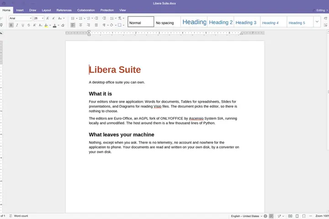The image size is (329, 219).
Task: Open the References tab
Action: click(x=64, y=10)
